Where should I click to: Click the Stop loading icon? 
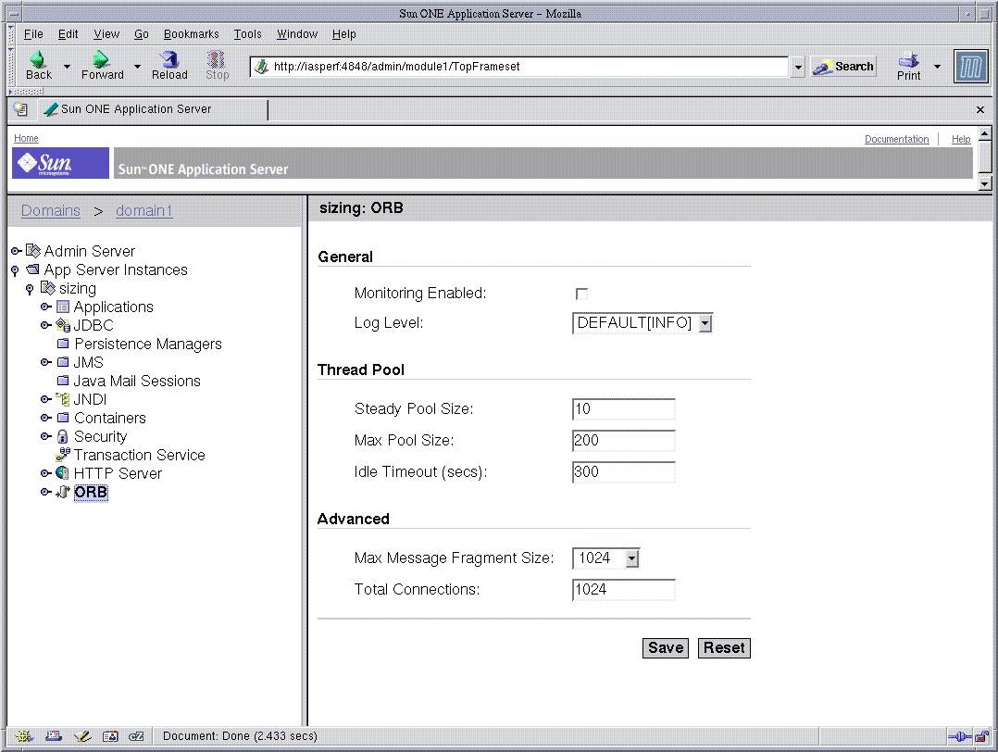(217, 59)
